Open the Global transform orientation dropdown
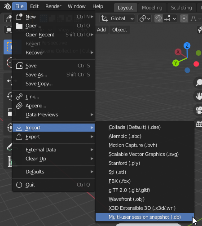The width and height of the screenshot is (202, 226). pos(117,18)
